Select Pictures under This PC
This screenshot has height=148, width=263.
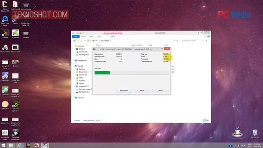pyautogui.click(x=82, y=81)
